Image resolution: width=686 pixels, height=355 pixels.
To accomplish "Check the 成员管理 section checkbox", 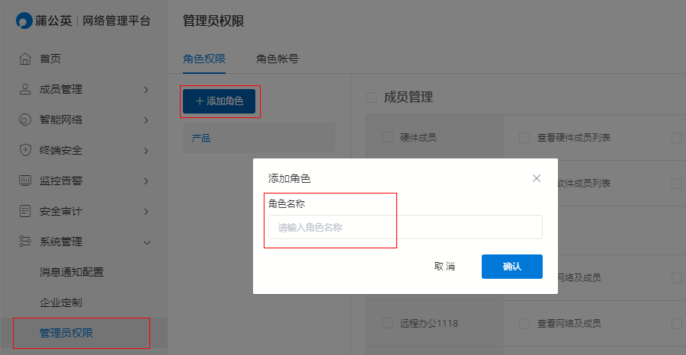I will point(371,98).
